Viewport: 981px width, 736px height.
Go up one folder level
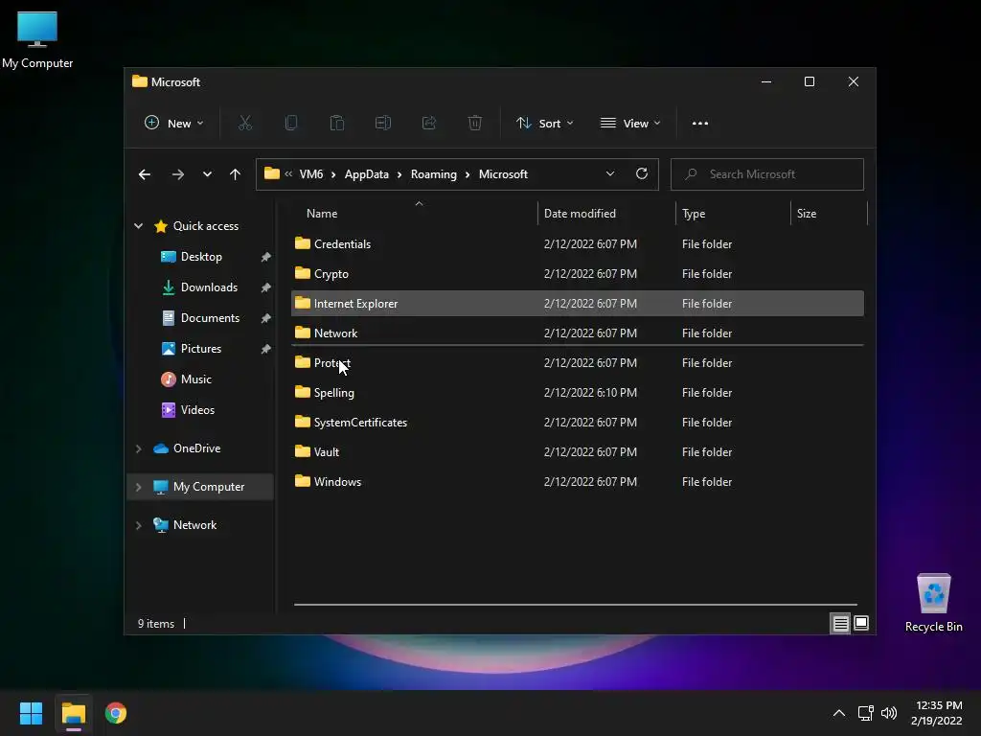pyautogui.click(x=236, y=174)
